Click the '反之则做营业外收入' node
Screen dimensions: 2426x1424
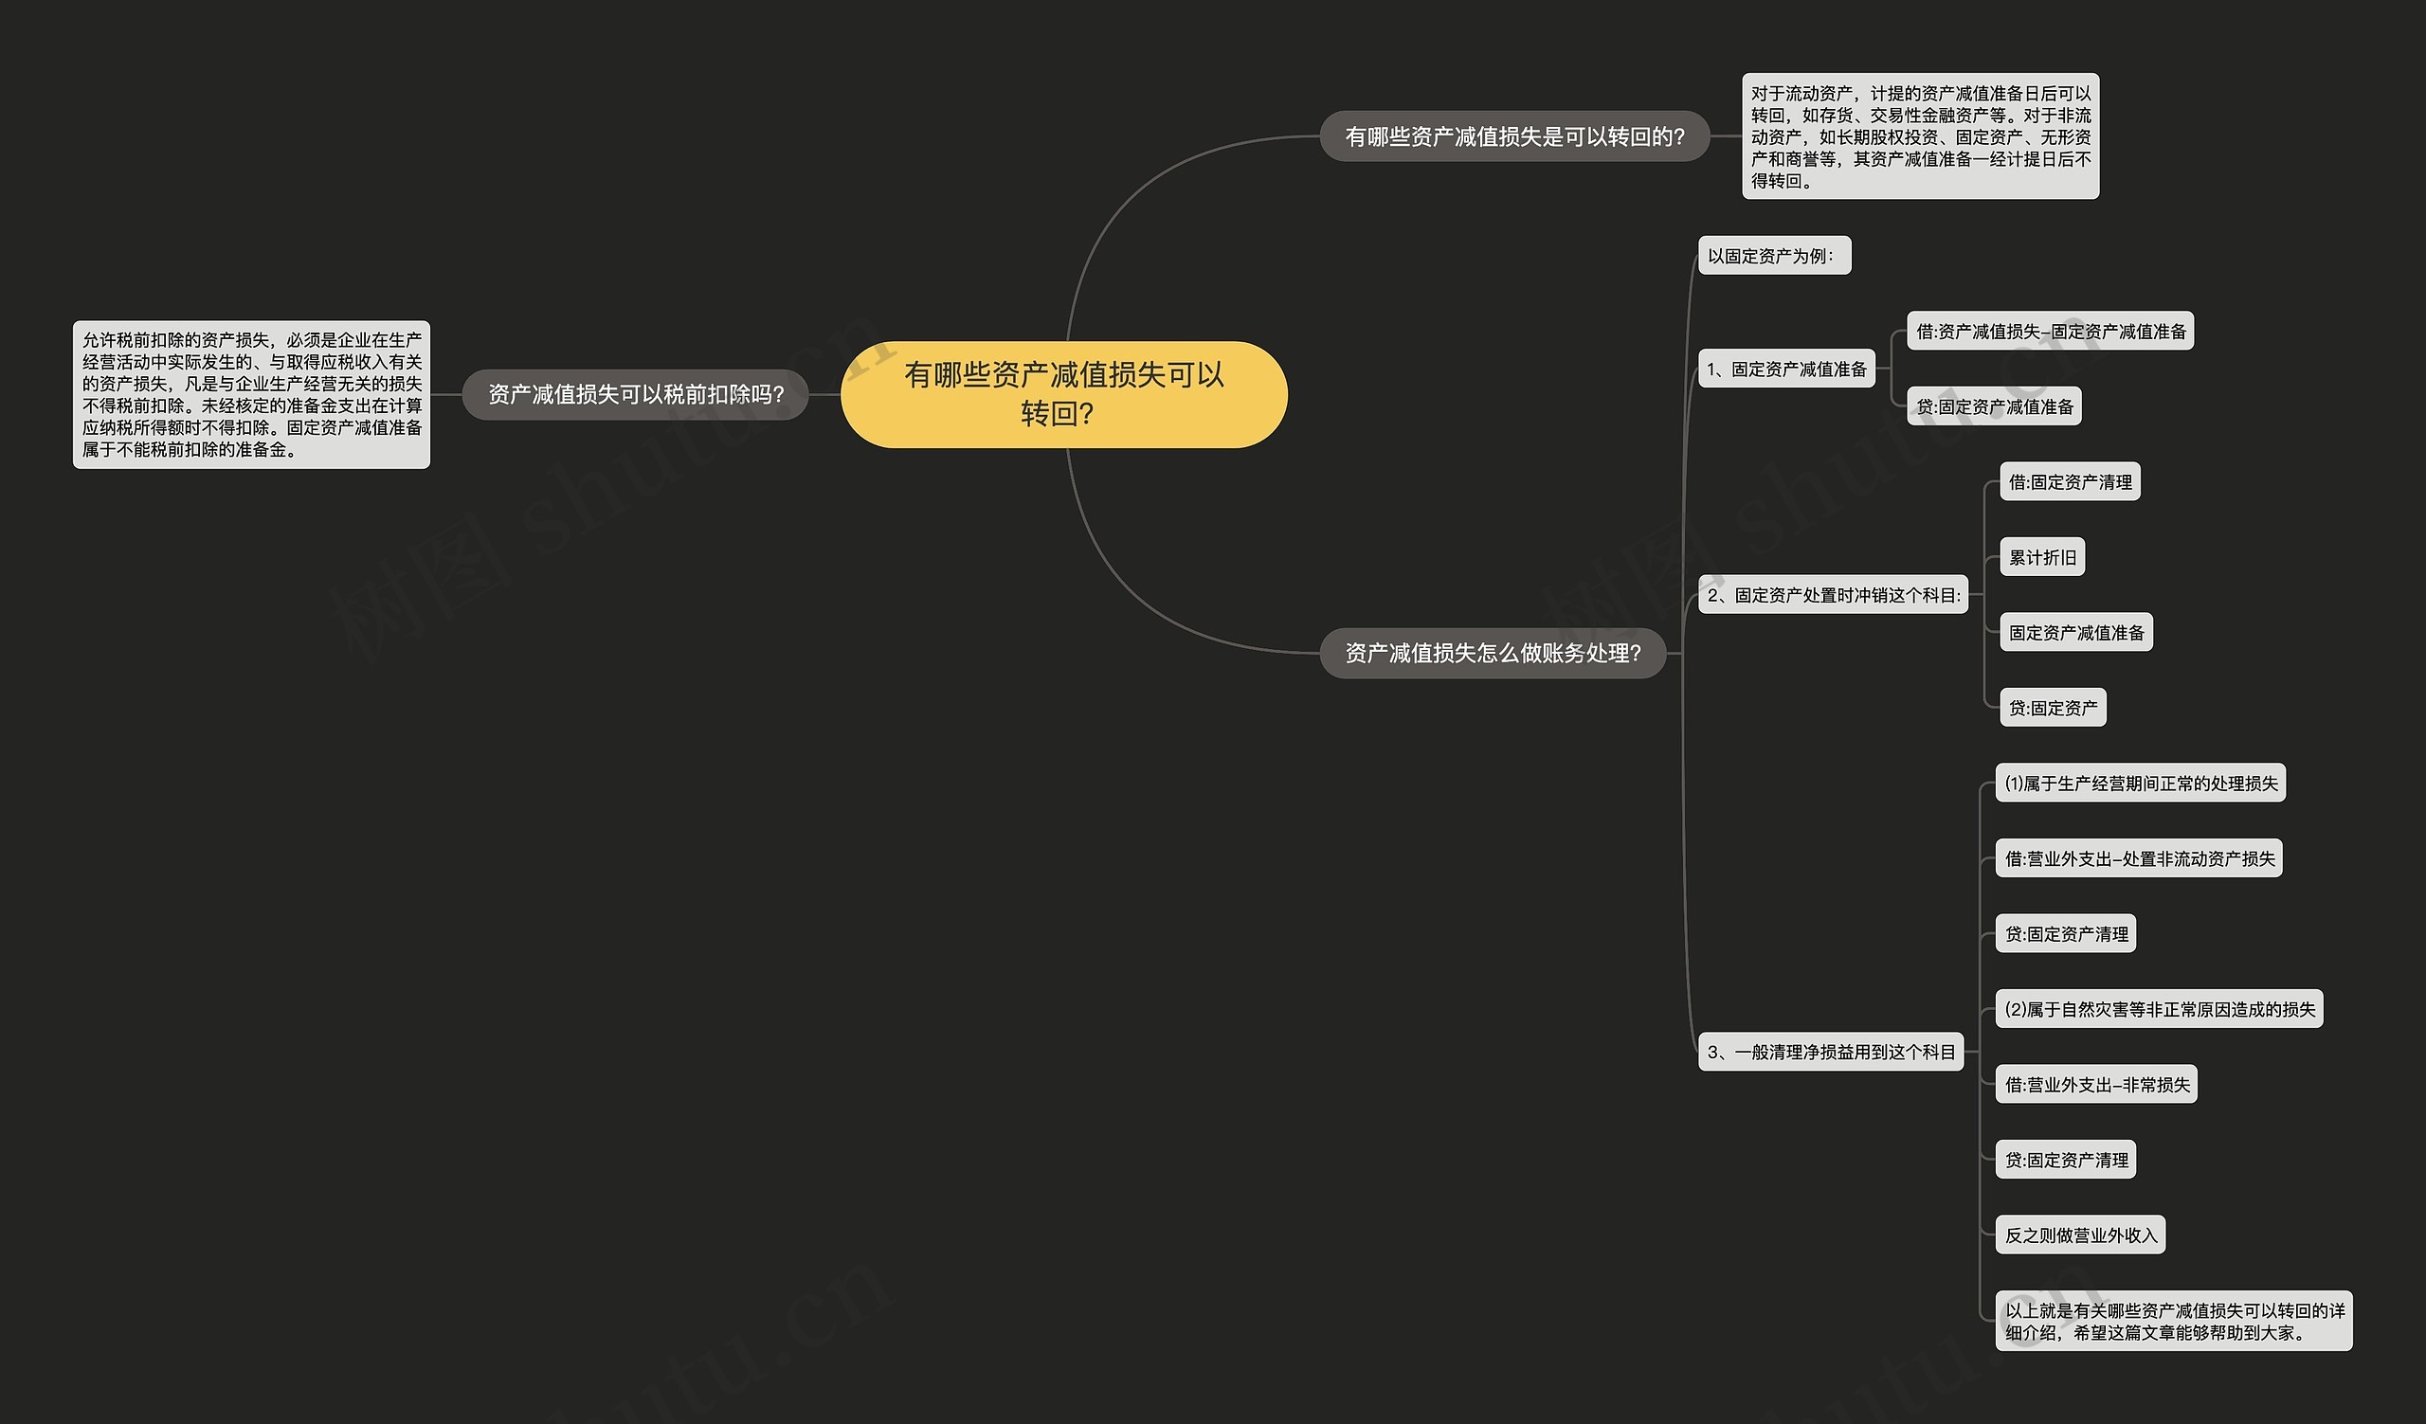point(2079,1235)
